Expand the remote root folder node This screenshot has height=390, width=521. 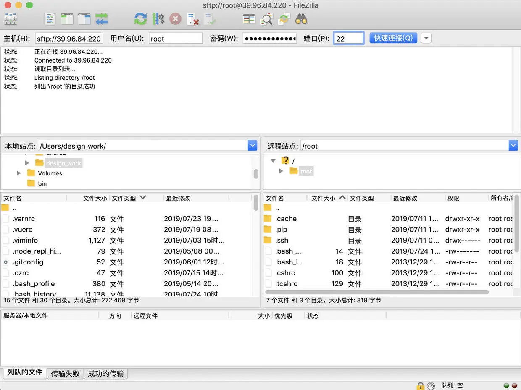282,171
